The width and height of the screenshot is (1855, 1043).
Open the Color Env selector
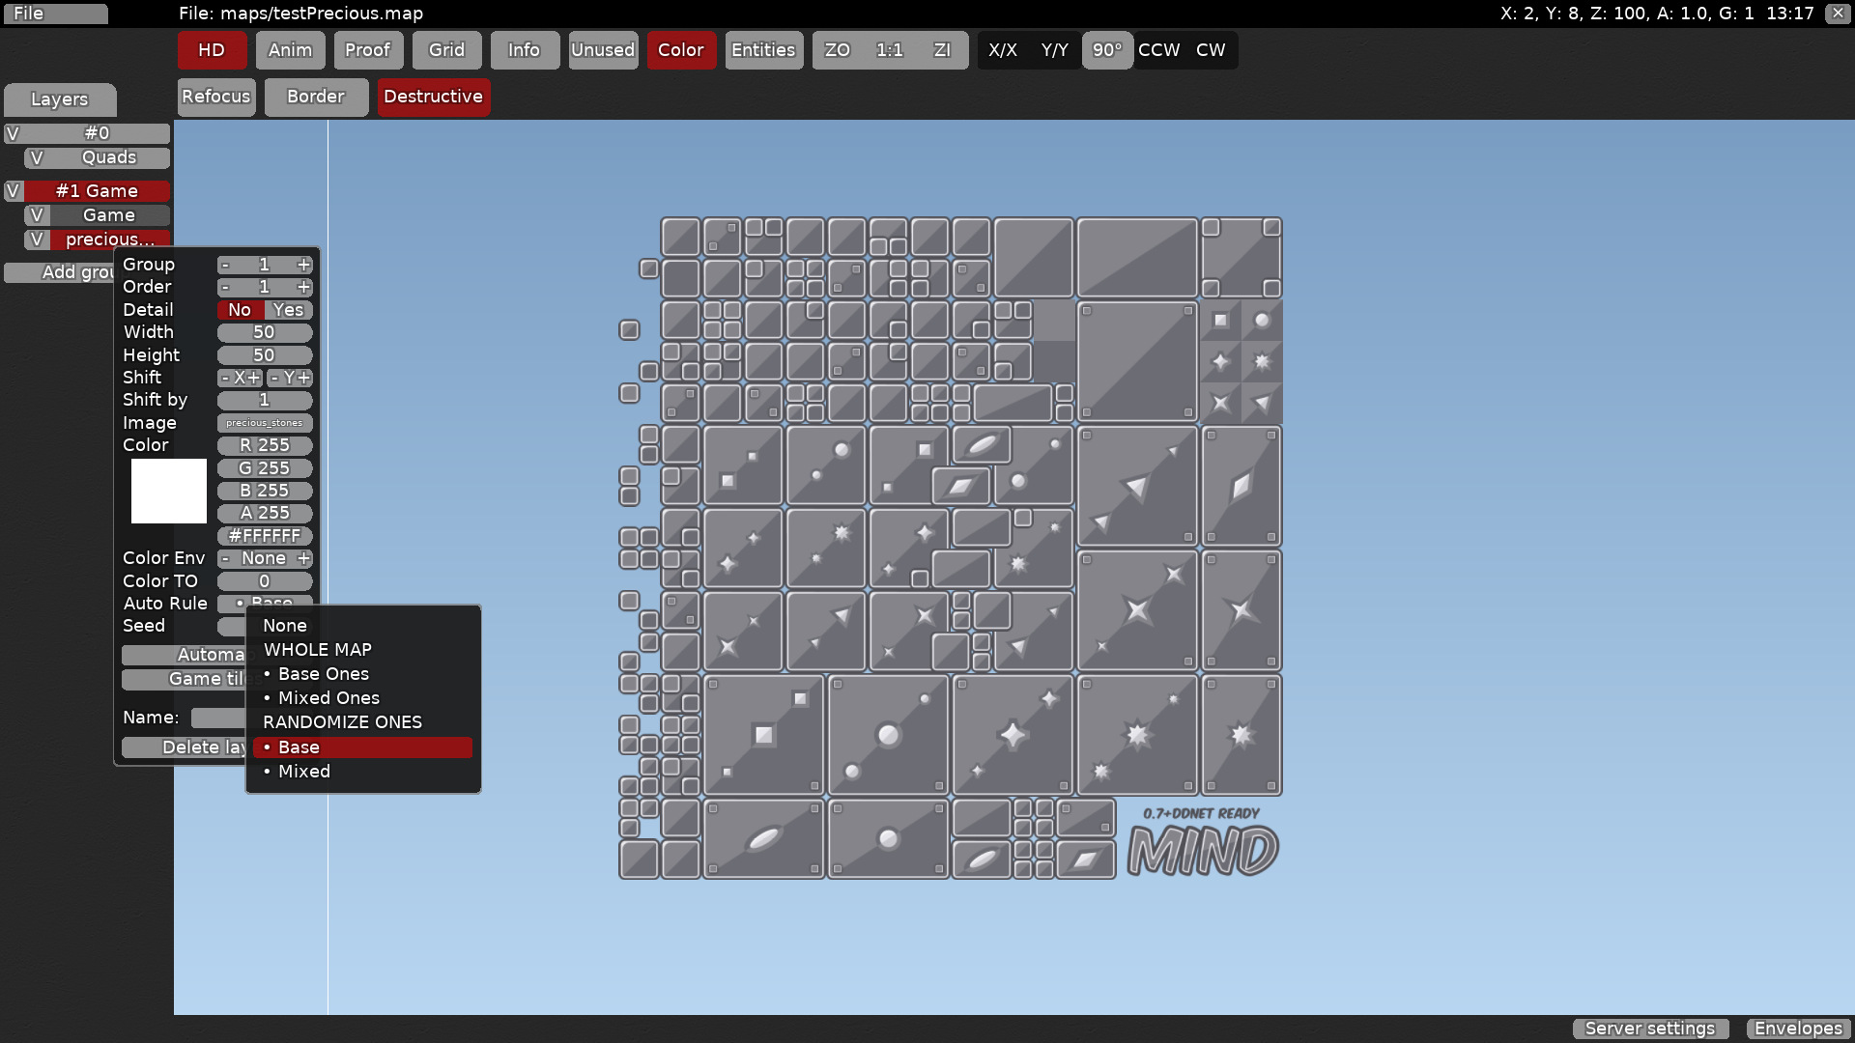(264, 558)
